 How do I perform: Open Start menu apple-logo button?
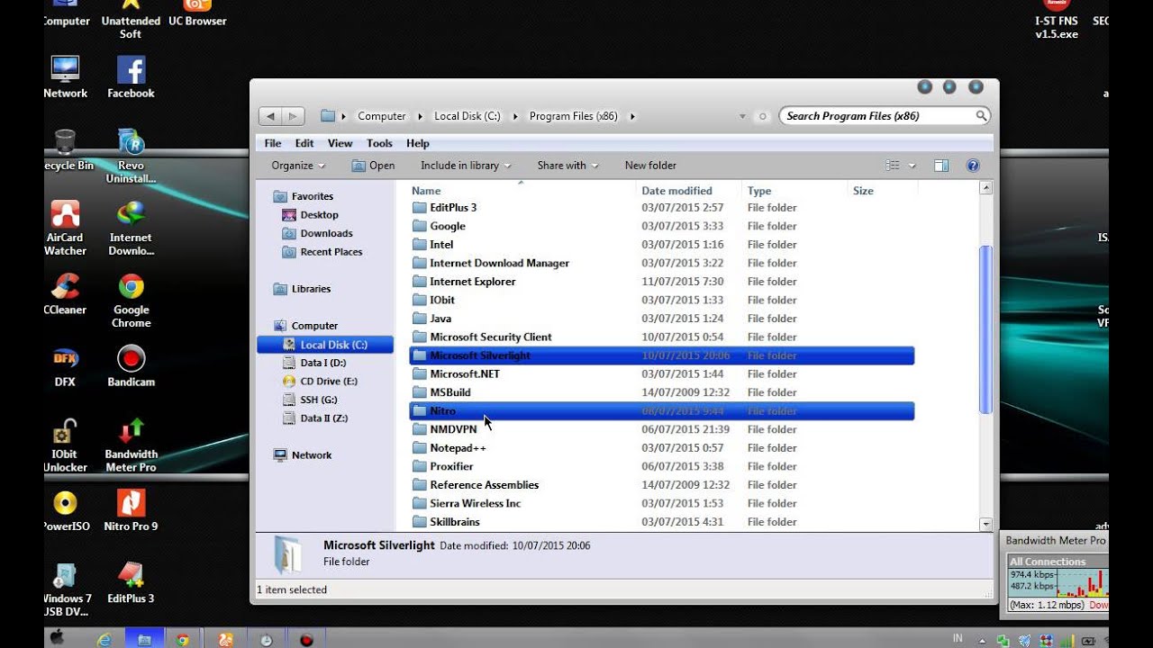pos(58,638)
